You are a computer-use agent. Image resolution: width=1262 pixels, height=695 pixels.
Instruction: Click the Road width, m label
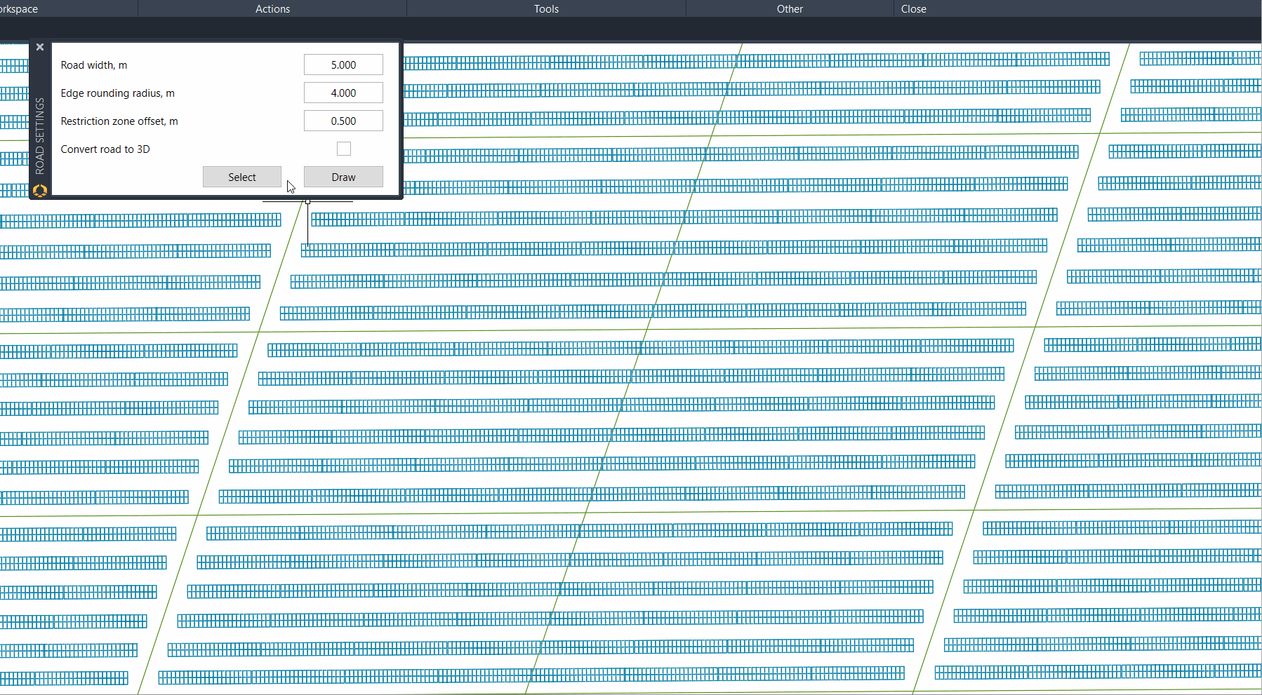tap(94, 65)
